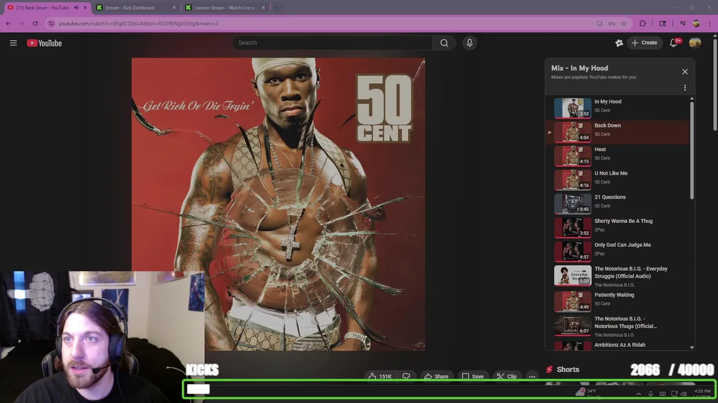Show more video actions ellipsis button
Image resolution: width=718 pixels, height=403 pixels.
[x=532, y=377]
